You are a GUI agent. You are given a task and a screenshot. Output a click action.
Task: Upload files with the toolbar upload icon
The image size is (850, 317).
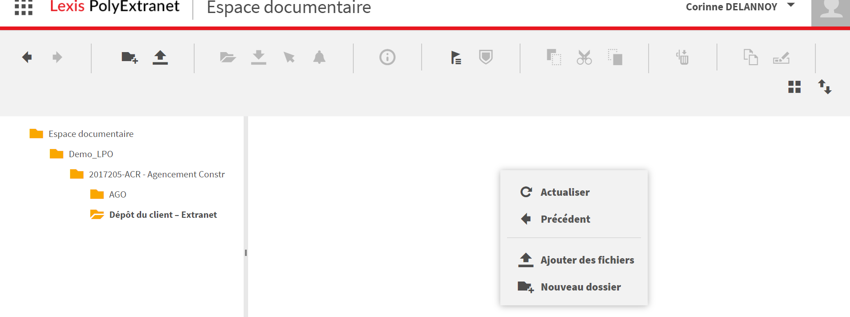160,57
